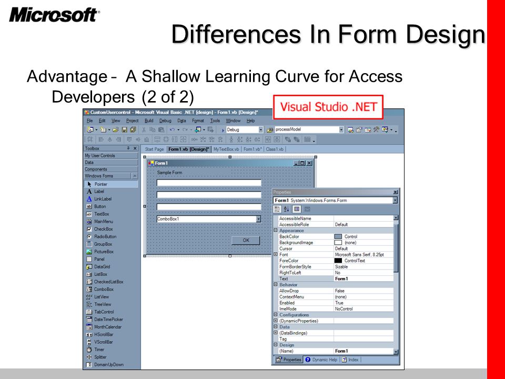Pick the PictureBox control in Toolbox
Viewport: 505px width, 379px height.
tap(100, 252)
